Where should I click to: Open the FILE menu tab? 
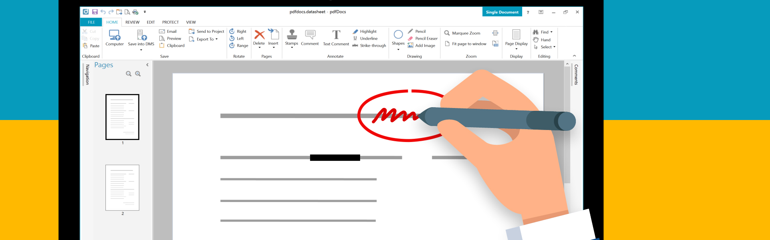point(91,22)
